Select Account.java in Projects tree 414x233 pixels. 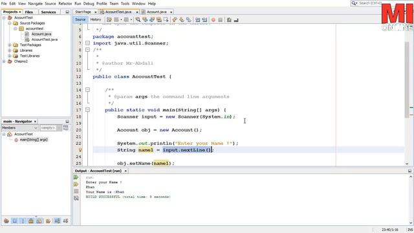[x=41, y=34]
